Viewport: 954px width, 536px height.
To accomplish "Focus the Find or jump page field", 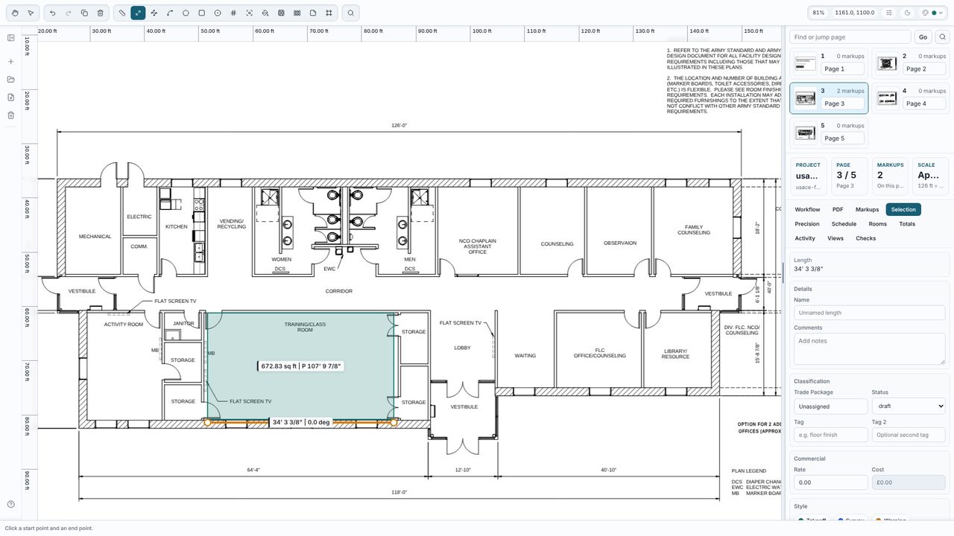I will 850,37.
